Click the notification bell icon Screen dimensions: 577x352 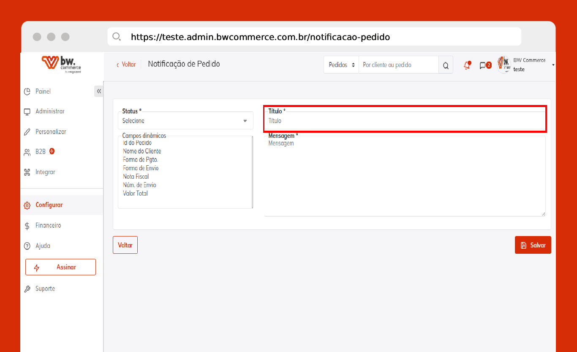pyautogui.click(x=467, y=65)
